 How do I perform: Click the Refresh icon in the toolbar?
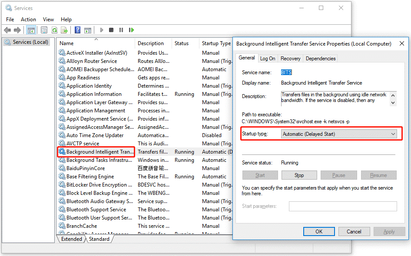coord(56,30)
